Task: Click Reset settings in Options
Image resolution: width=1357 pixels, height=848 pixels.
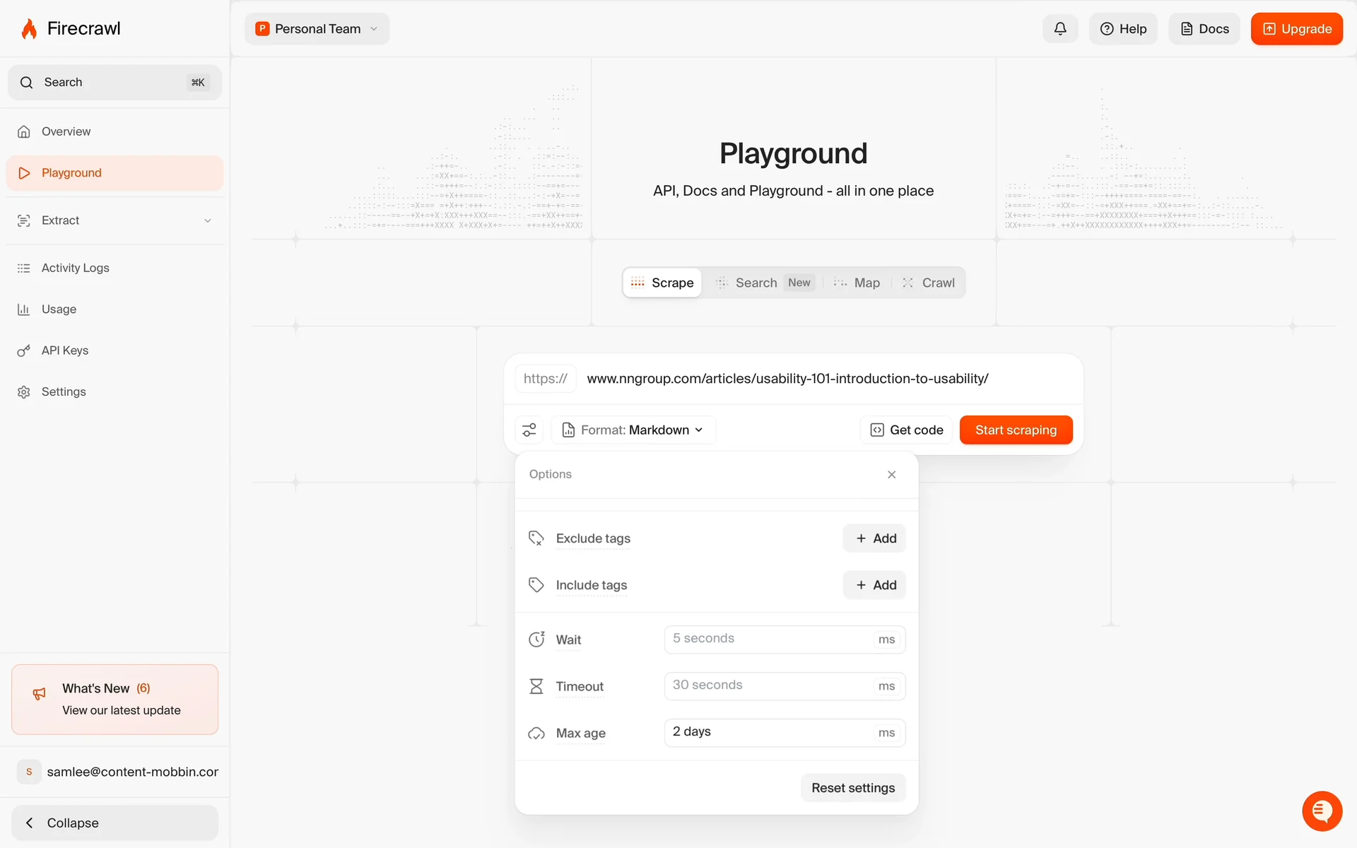Action: (x=852, y=787)
